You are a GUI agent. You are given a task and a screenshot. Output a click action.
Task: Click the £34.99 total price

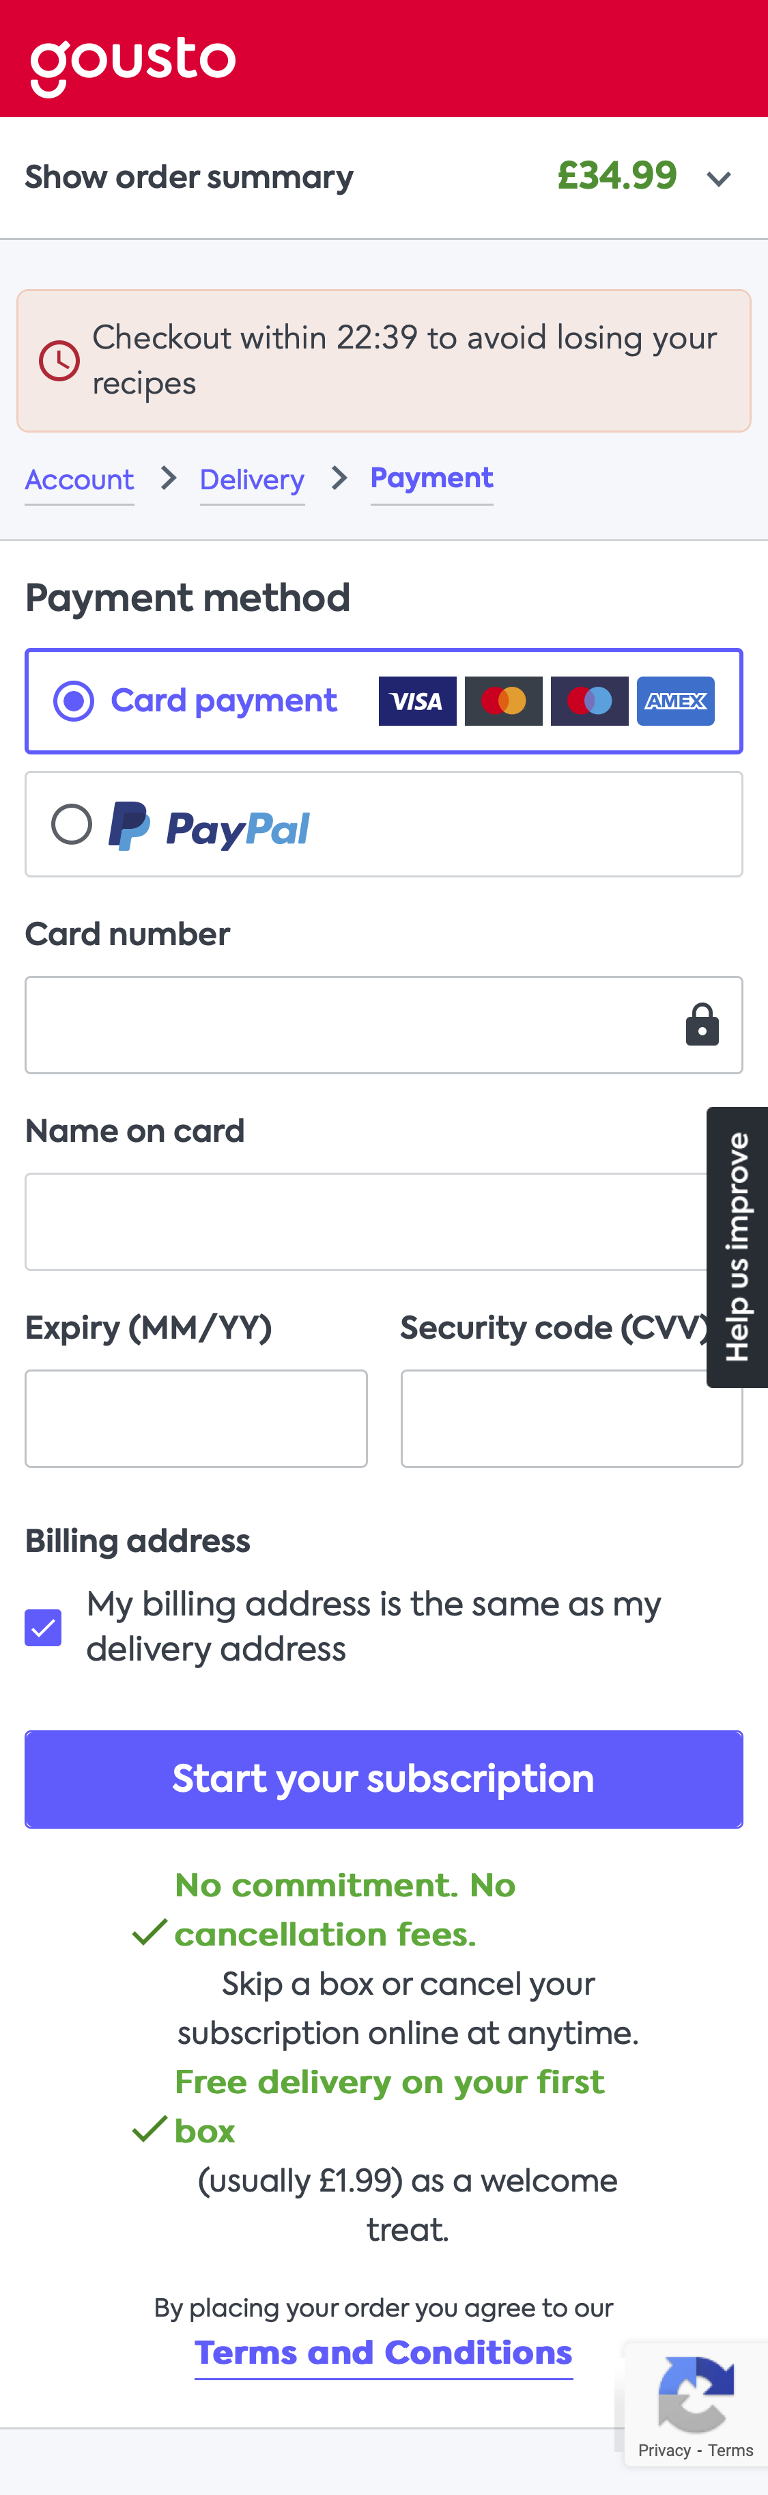click(617, 176)
